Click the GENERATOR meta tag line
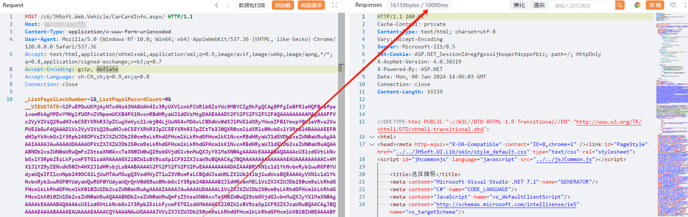This screenshot has width=688, height=217. tap(494, 182)
